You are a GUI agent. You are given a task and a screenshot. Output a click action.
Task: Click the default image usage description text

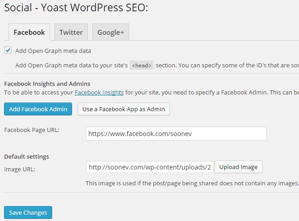pos(192,183)
